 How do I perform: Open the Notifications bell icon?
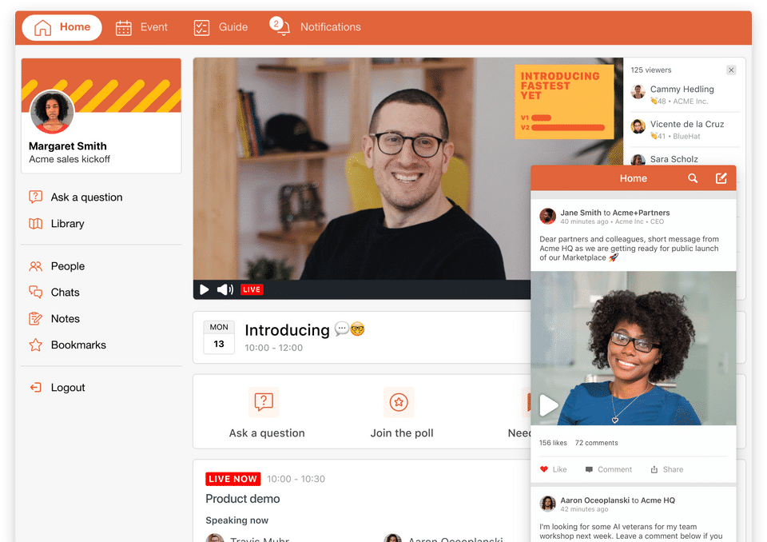pyautogui.click(x=280, y=26)
